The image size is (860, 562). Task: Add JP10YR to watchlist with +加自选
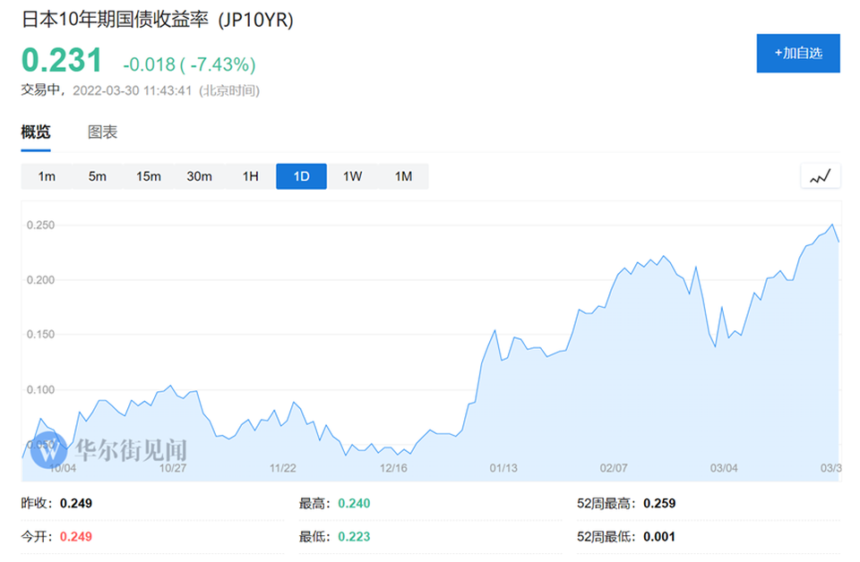coord(798,54)
